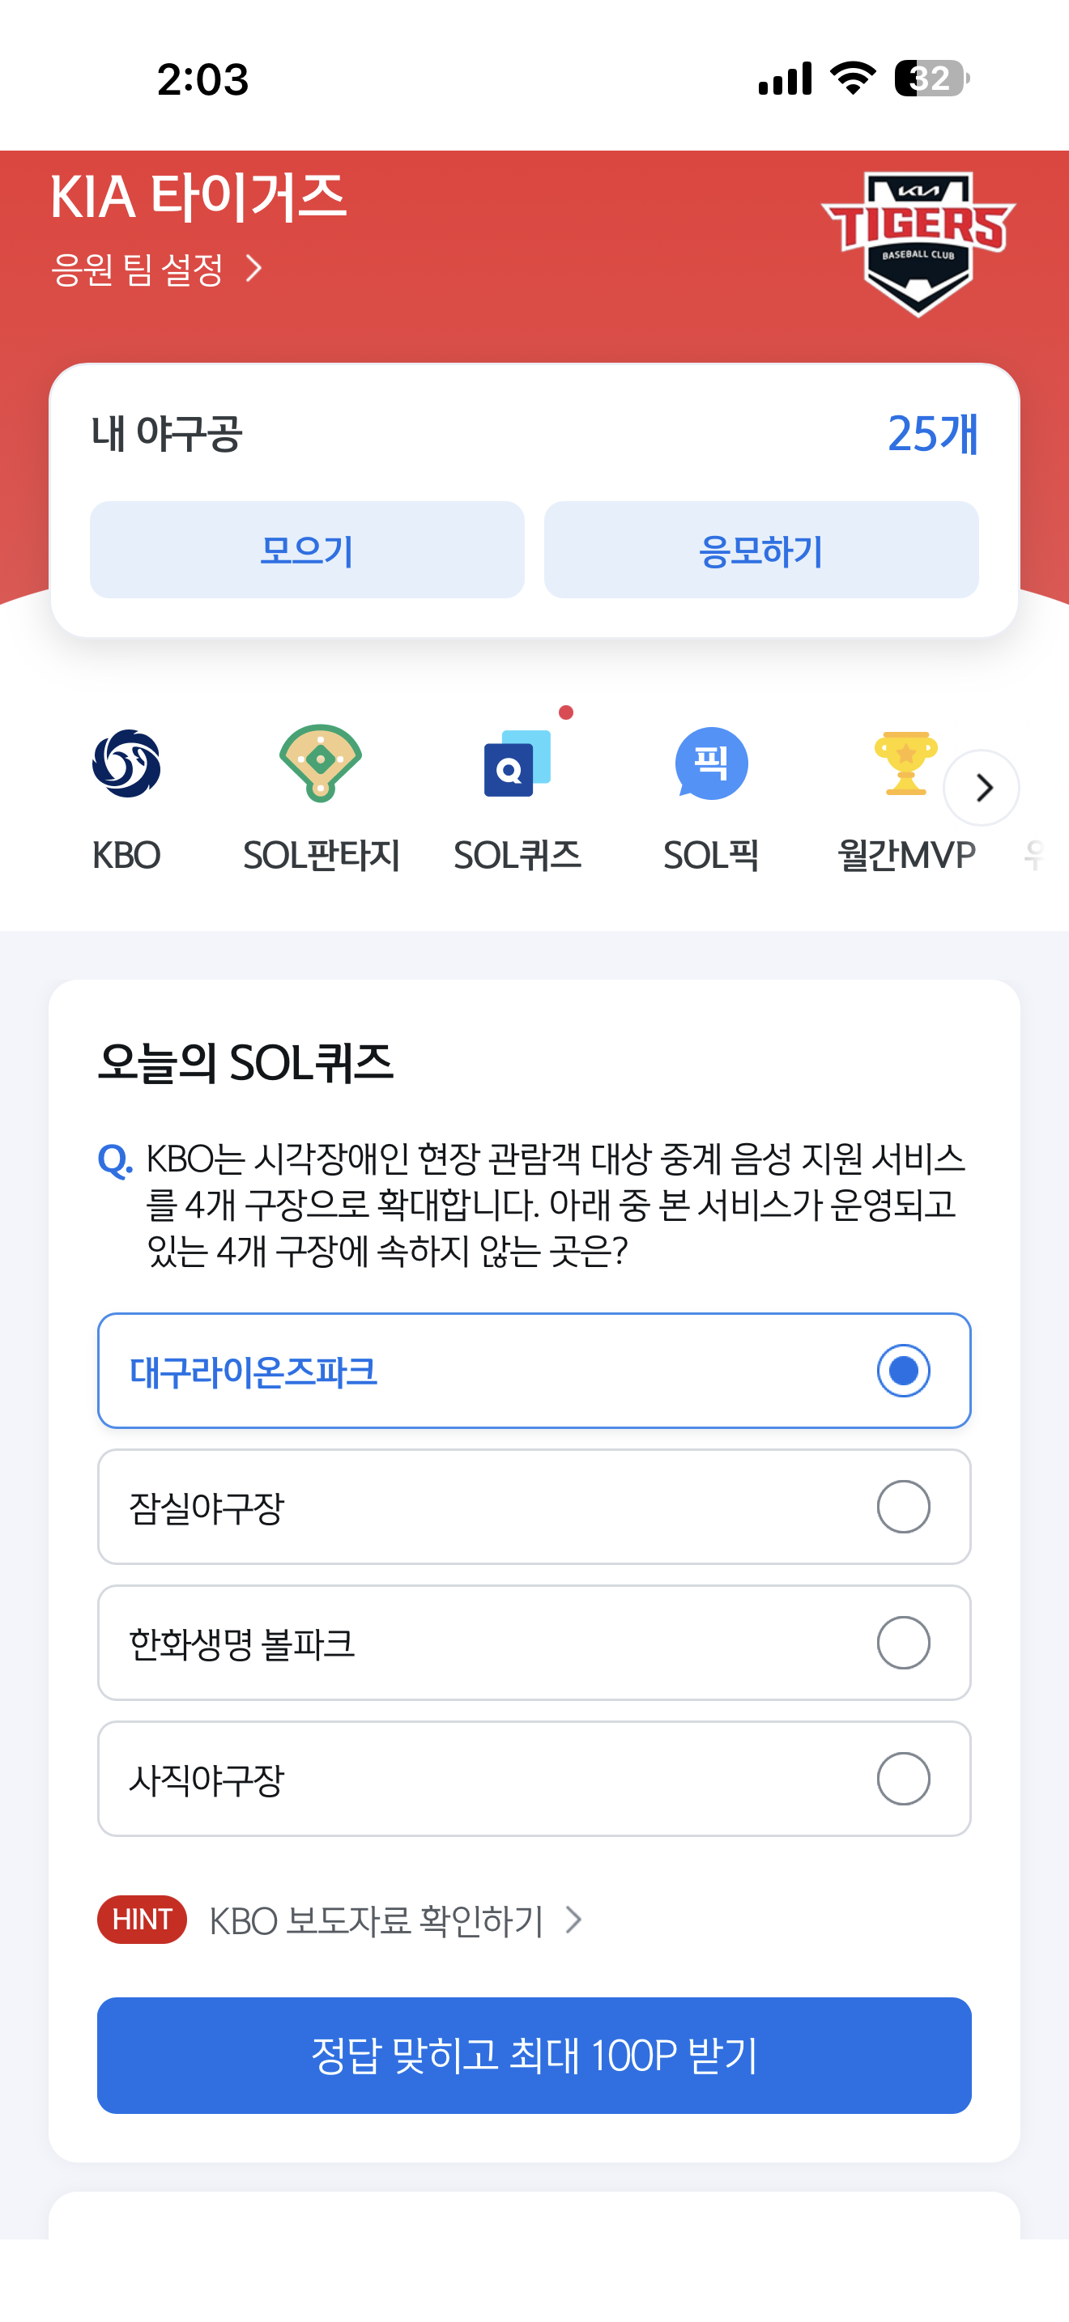This screenshot has height=2322, width=1069.
Task: Open the KBO logo icon
Action: (x=126, y=763)
